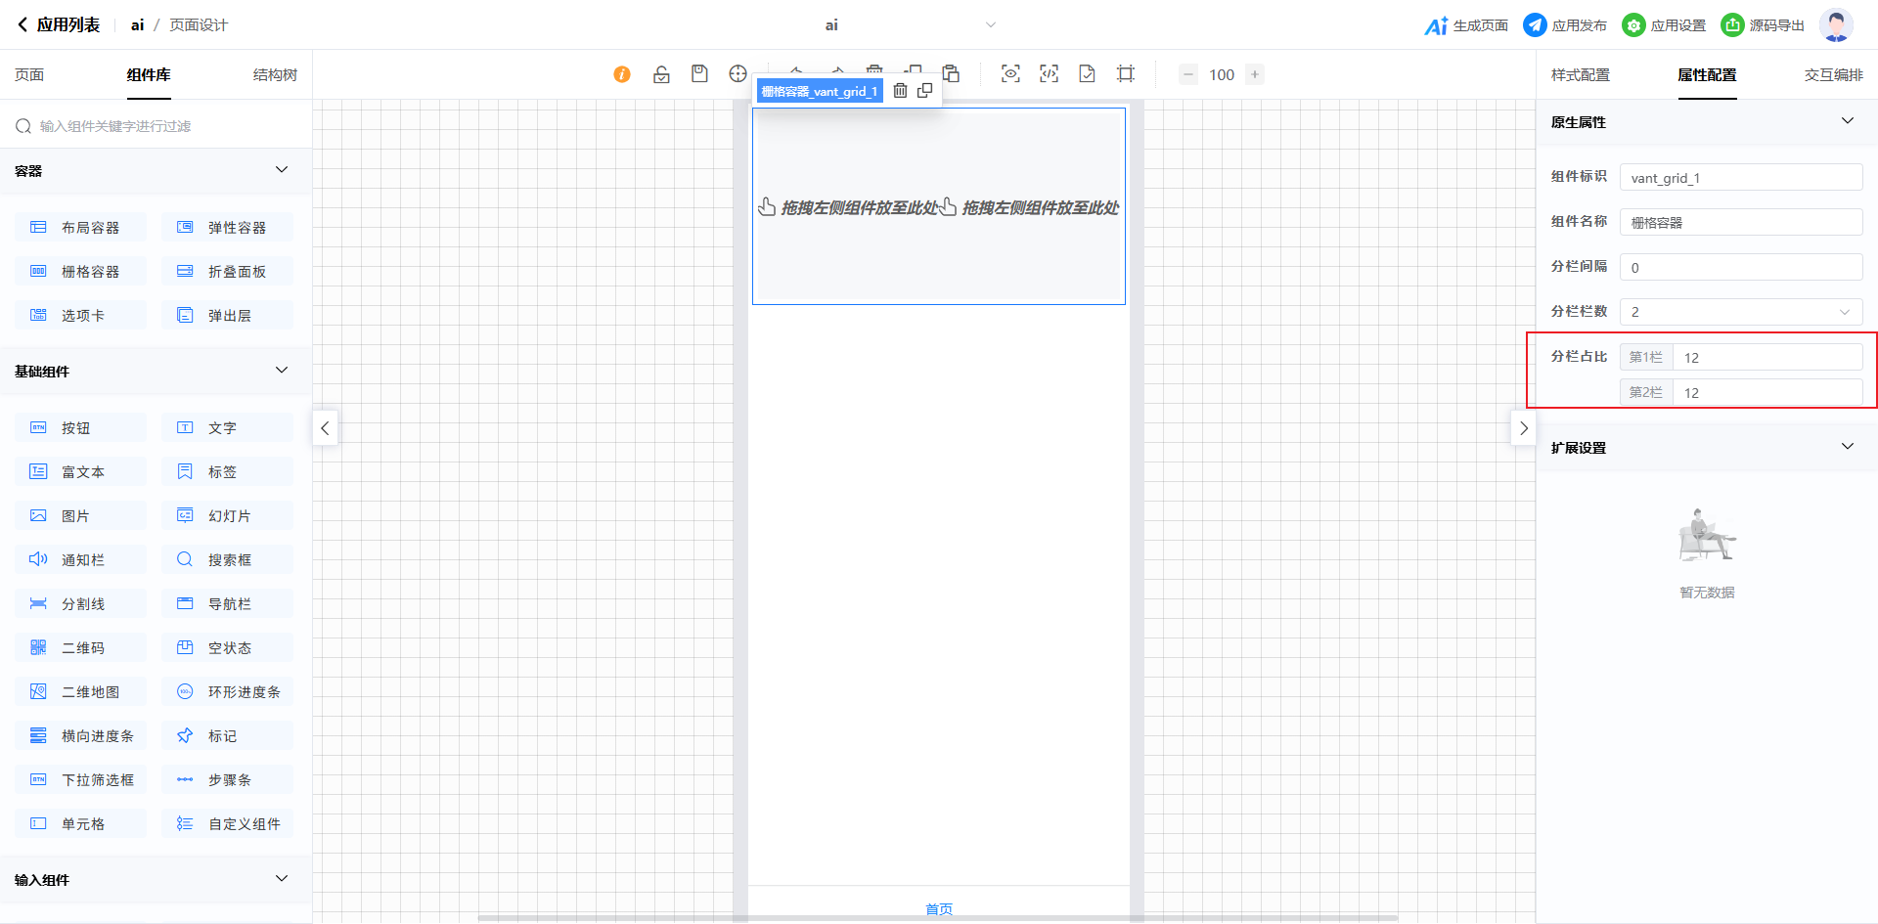Click the AI 生成页面 button
This screenshot has height=924, width=1878.
(x=1466, y=25)
